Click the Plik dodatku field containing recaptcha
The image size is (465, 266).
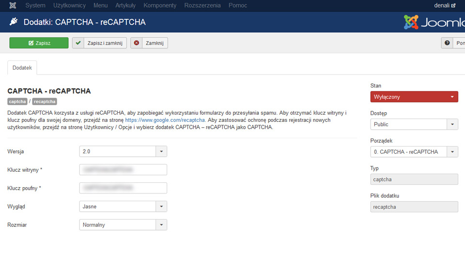(414, 207)
